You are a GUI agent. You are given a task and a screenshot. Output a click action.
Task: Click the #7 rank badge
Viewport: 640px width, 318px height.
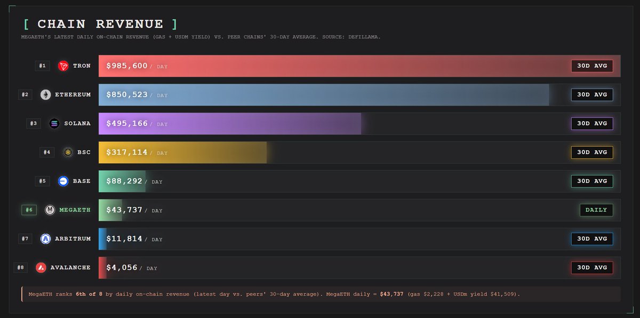point(25,239)
